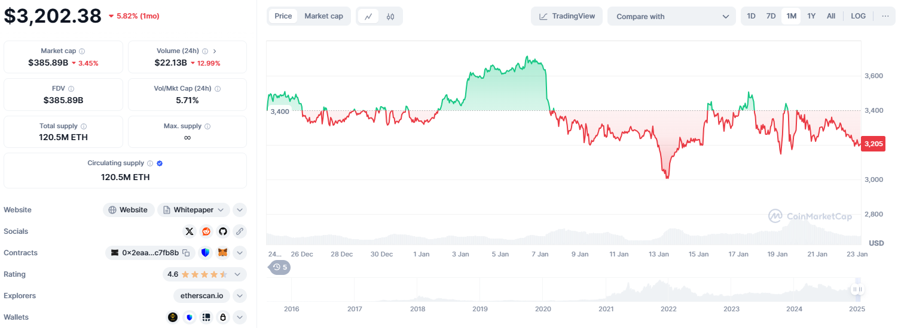Open the etherscan.io explorer

[x=201, y=296]
